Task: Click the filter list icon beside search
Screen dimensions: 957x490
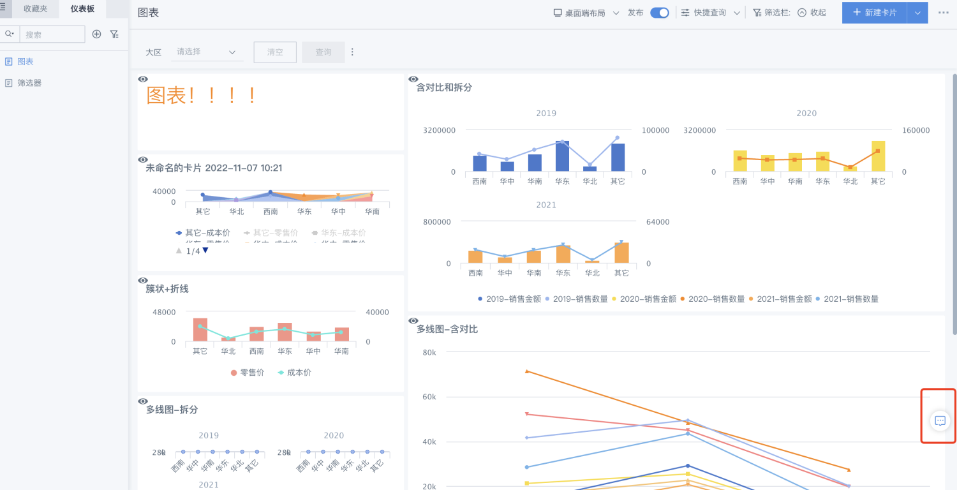Action: pos(114,34)
